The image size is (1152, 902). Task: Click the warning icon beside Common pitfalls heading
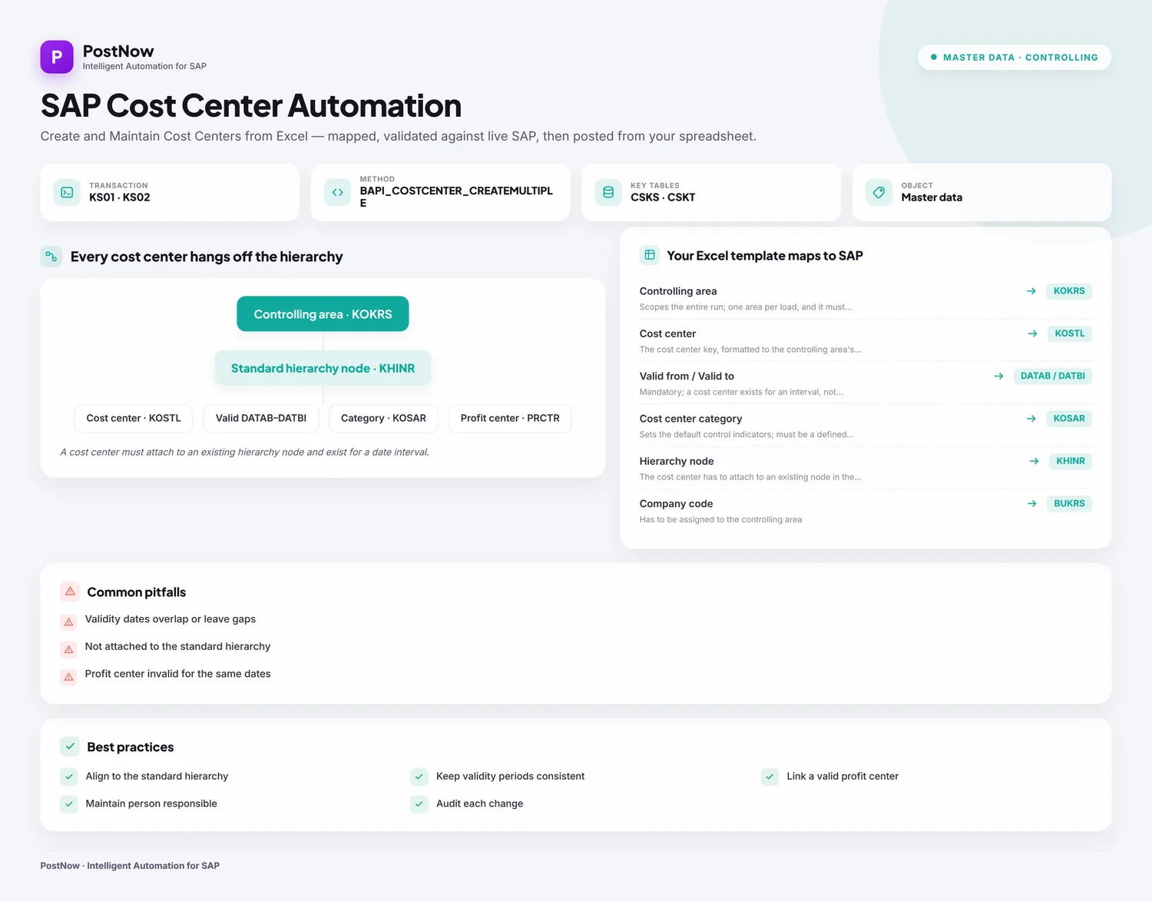70,592
